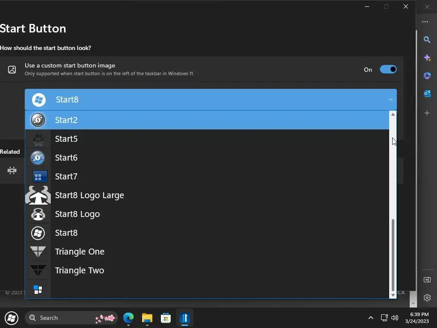Open the sparkle Discover sidebar icon
Screen dimensions: 437x328
[x=427, y=58]
